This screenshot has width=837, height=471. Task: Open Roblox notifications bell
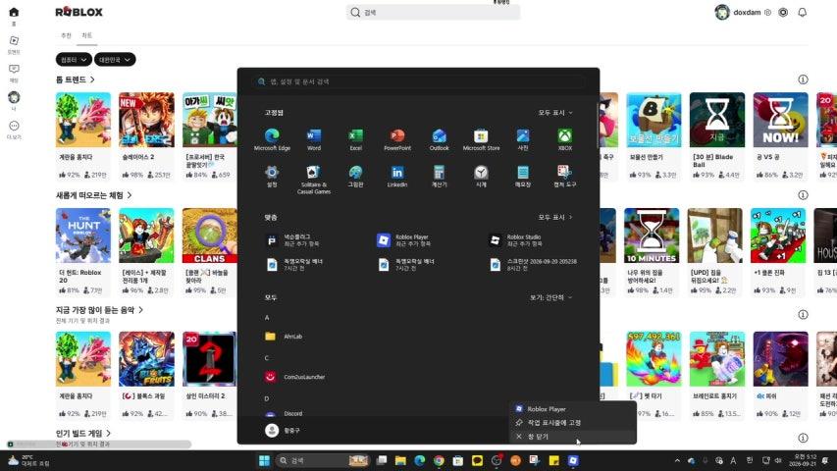click(803, 13)
